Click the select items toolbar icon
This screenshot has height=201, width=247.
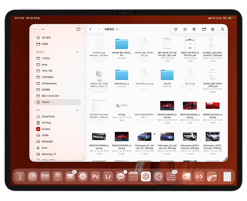194,29
